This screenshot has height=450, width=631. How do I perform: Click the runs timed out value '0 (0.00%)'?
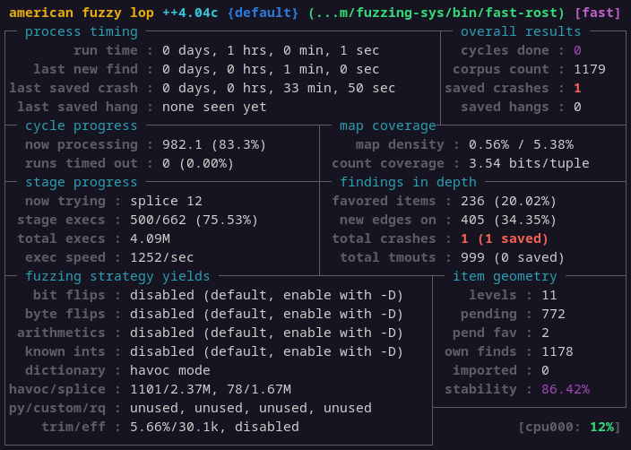pyautogui.click(x=198, y=163)
